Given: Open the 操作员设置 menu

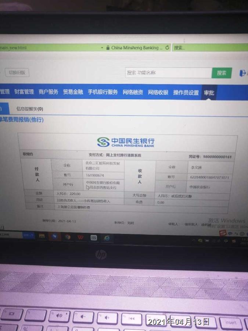Looking at the screenshot, I should (186, 92).
